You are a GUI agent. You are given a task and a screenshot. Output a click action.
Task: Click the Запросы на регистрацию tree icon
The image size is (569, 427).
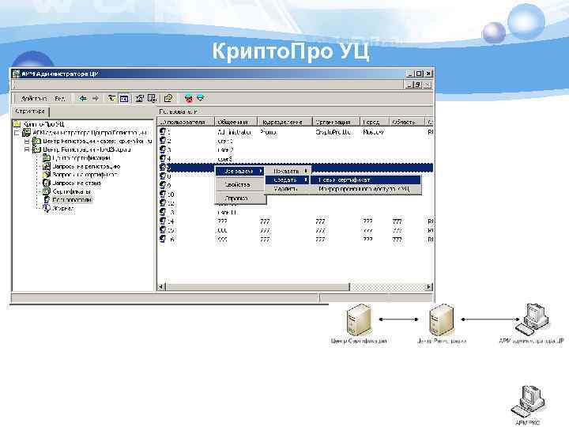click(x=46, y=166)
